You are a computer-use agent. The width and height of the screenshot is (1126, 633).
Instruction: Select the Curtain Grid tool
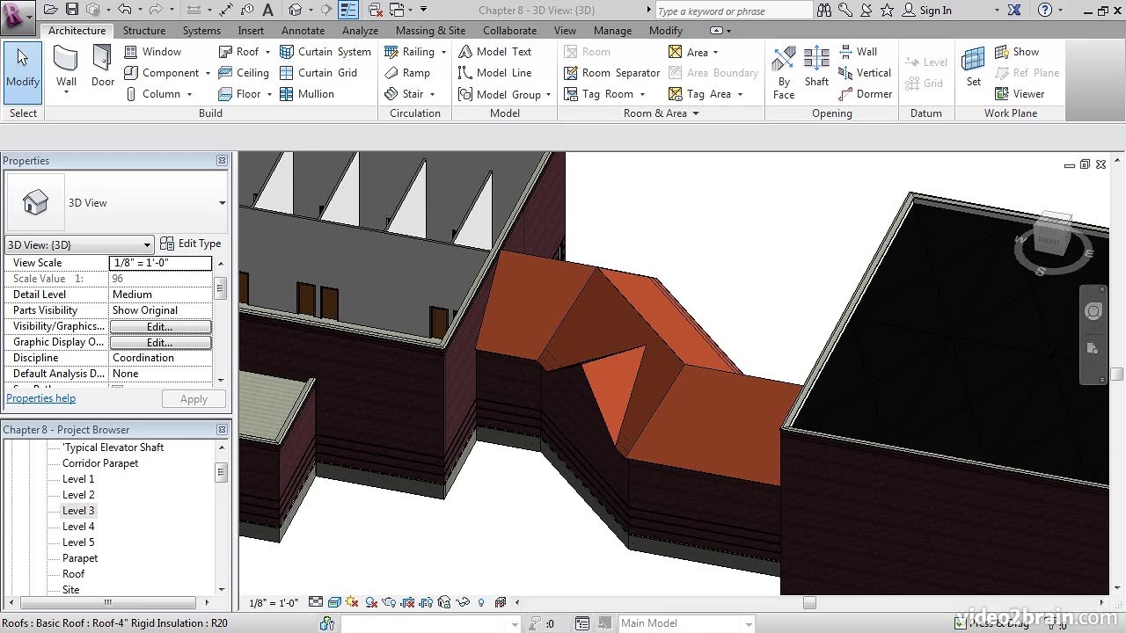pyautogui.click(x=318, y=73)
